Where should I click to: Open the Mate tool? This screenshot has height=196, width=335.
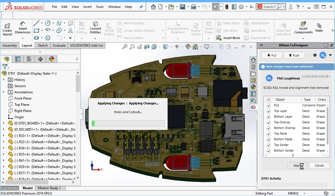(x=319, y=28)
